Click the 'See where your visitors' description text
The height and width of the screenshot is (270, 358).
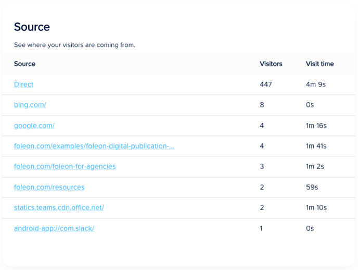[74, 45]
